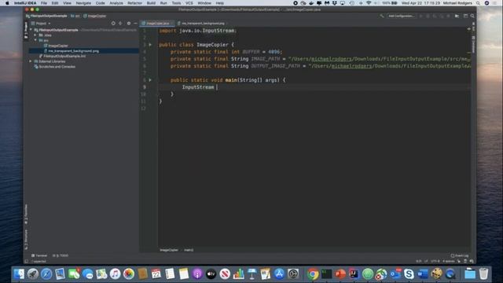Viewport: 503px width, 283px height.
Task: Open IntelliJ IDEA icon in the Dock
Action: (354, 274)
